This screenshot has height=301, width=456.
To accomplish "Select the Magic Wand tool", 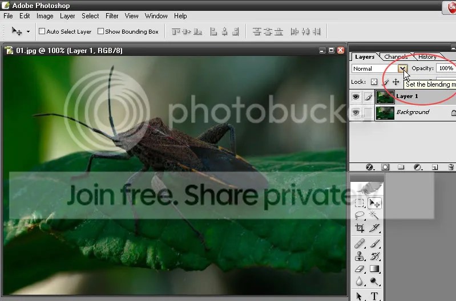I will [374, 215].
